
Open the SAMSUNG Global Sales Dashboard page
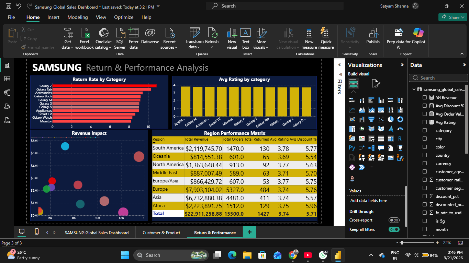pos(97,232)
